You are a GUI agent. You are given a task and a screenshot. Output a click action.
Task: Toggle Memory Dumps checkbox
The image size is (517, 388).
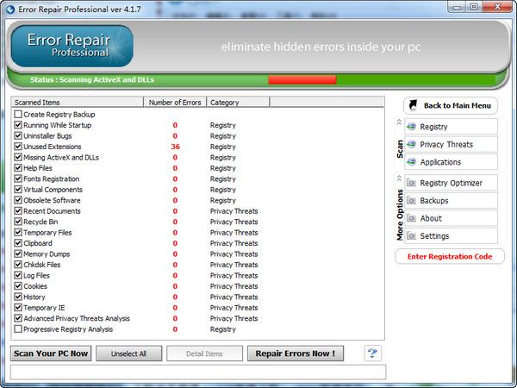[18, 253]
